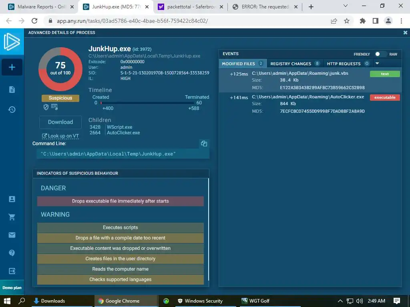Click Reads the computer name indicator
Image resolution: width=410 pixels, height=307 pixels.
120,269
